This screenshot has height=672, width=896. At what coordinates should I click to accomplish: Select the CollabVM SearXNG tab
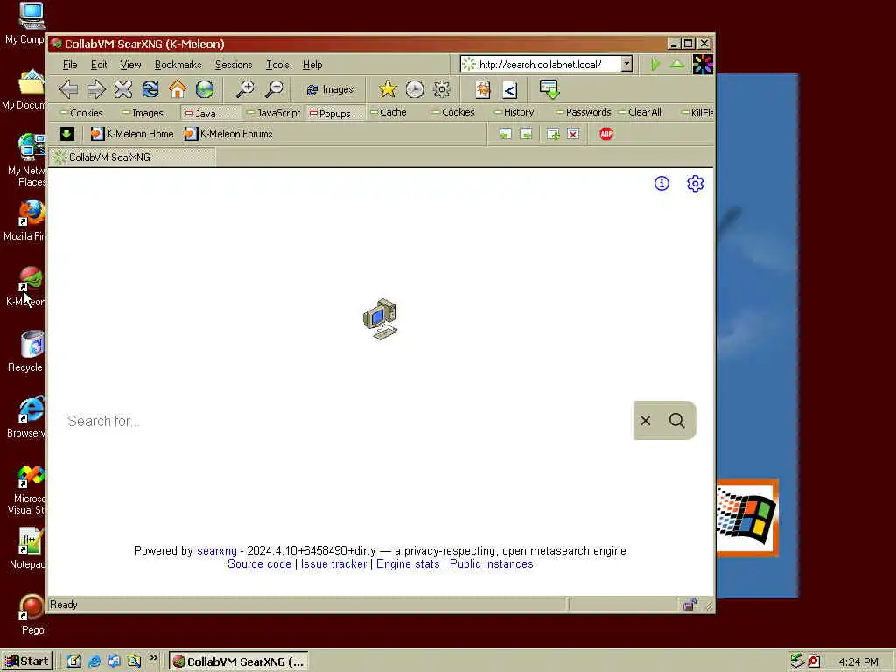(133, 157)
